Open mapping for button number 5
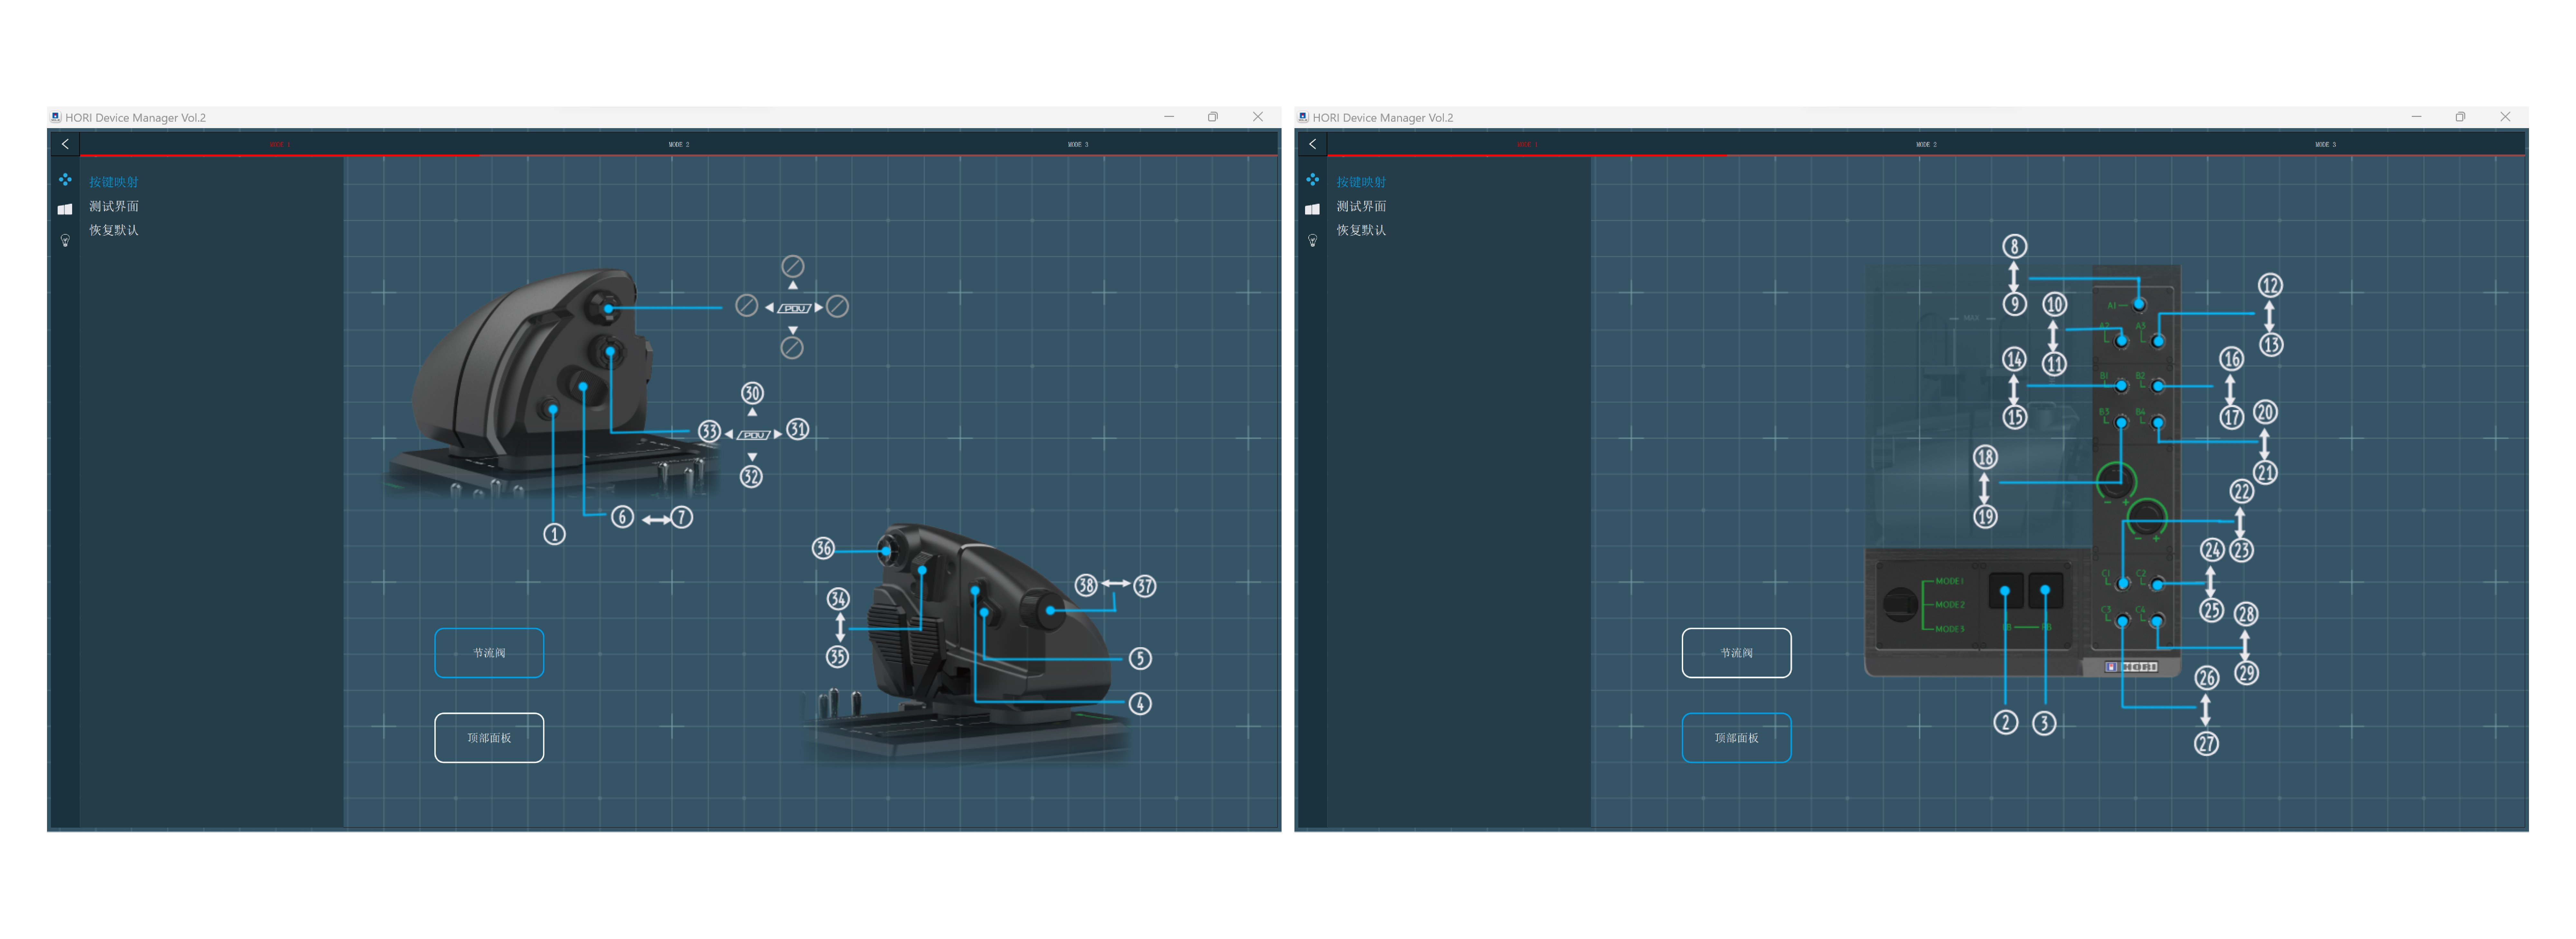 (x=1140, y=658)
